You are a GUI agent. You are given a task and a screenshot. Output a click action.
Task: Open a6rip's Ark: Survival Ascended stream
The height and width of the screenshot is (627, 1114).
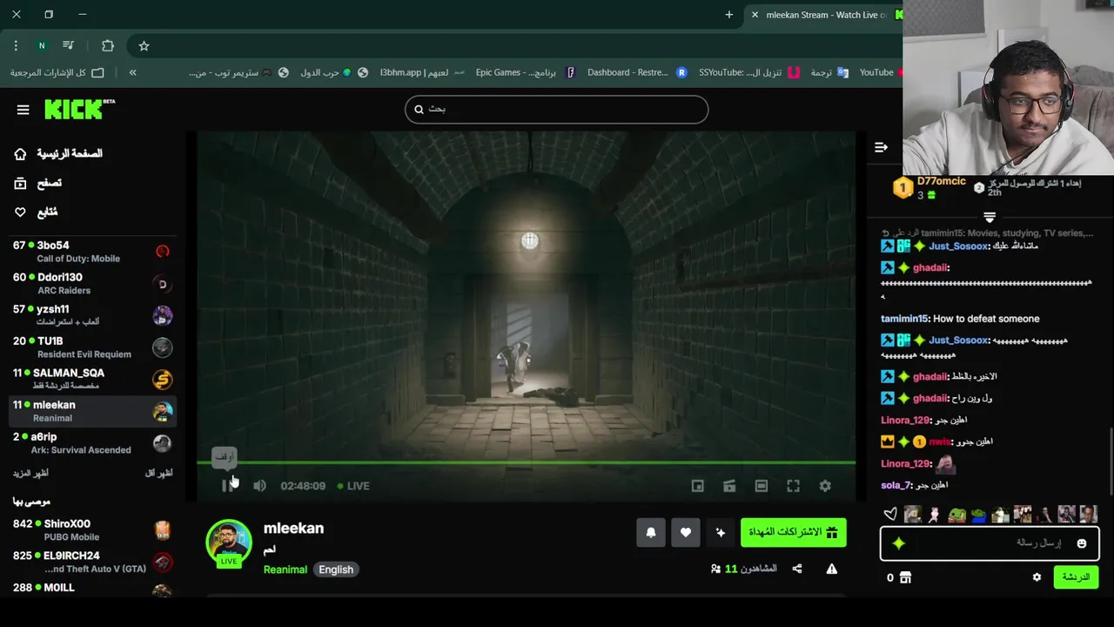coord(92,443)
